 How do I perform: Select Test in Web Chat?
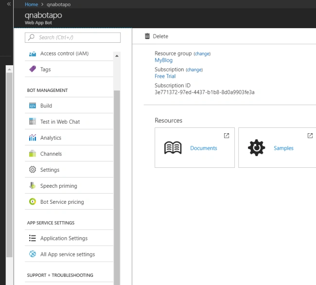coord(69,122)
